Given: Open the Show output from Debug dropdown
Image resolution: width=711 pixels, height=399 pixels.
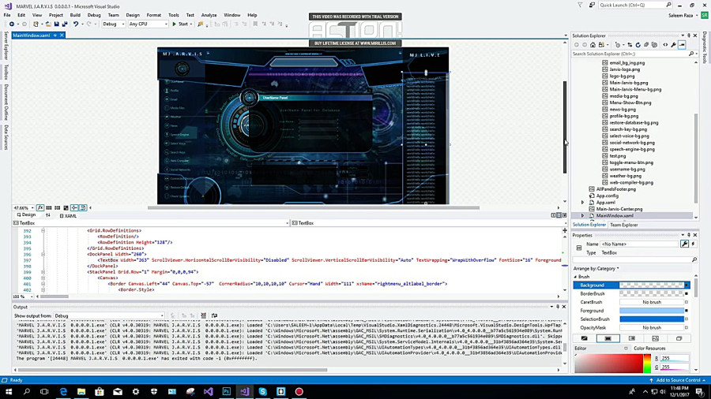Looking at the screenshot, I should [109, 315].
